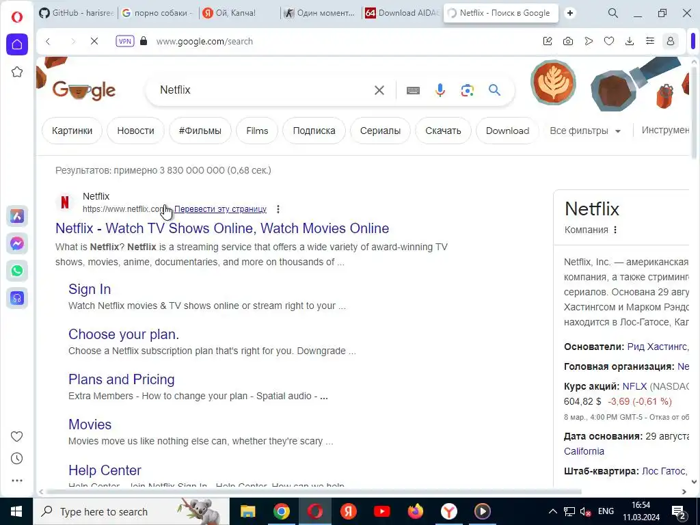This screenshot has height=525, width=700.
Task: Expand the Все фильтры dropdown
Action: pos(585,131)
